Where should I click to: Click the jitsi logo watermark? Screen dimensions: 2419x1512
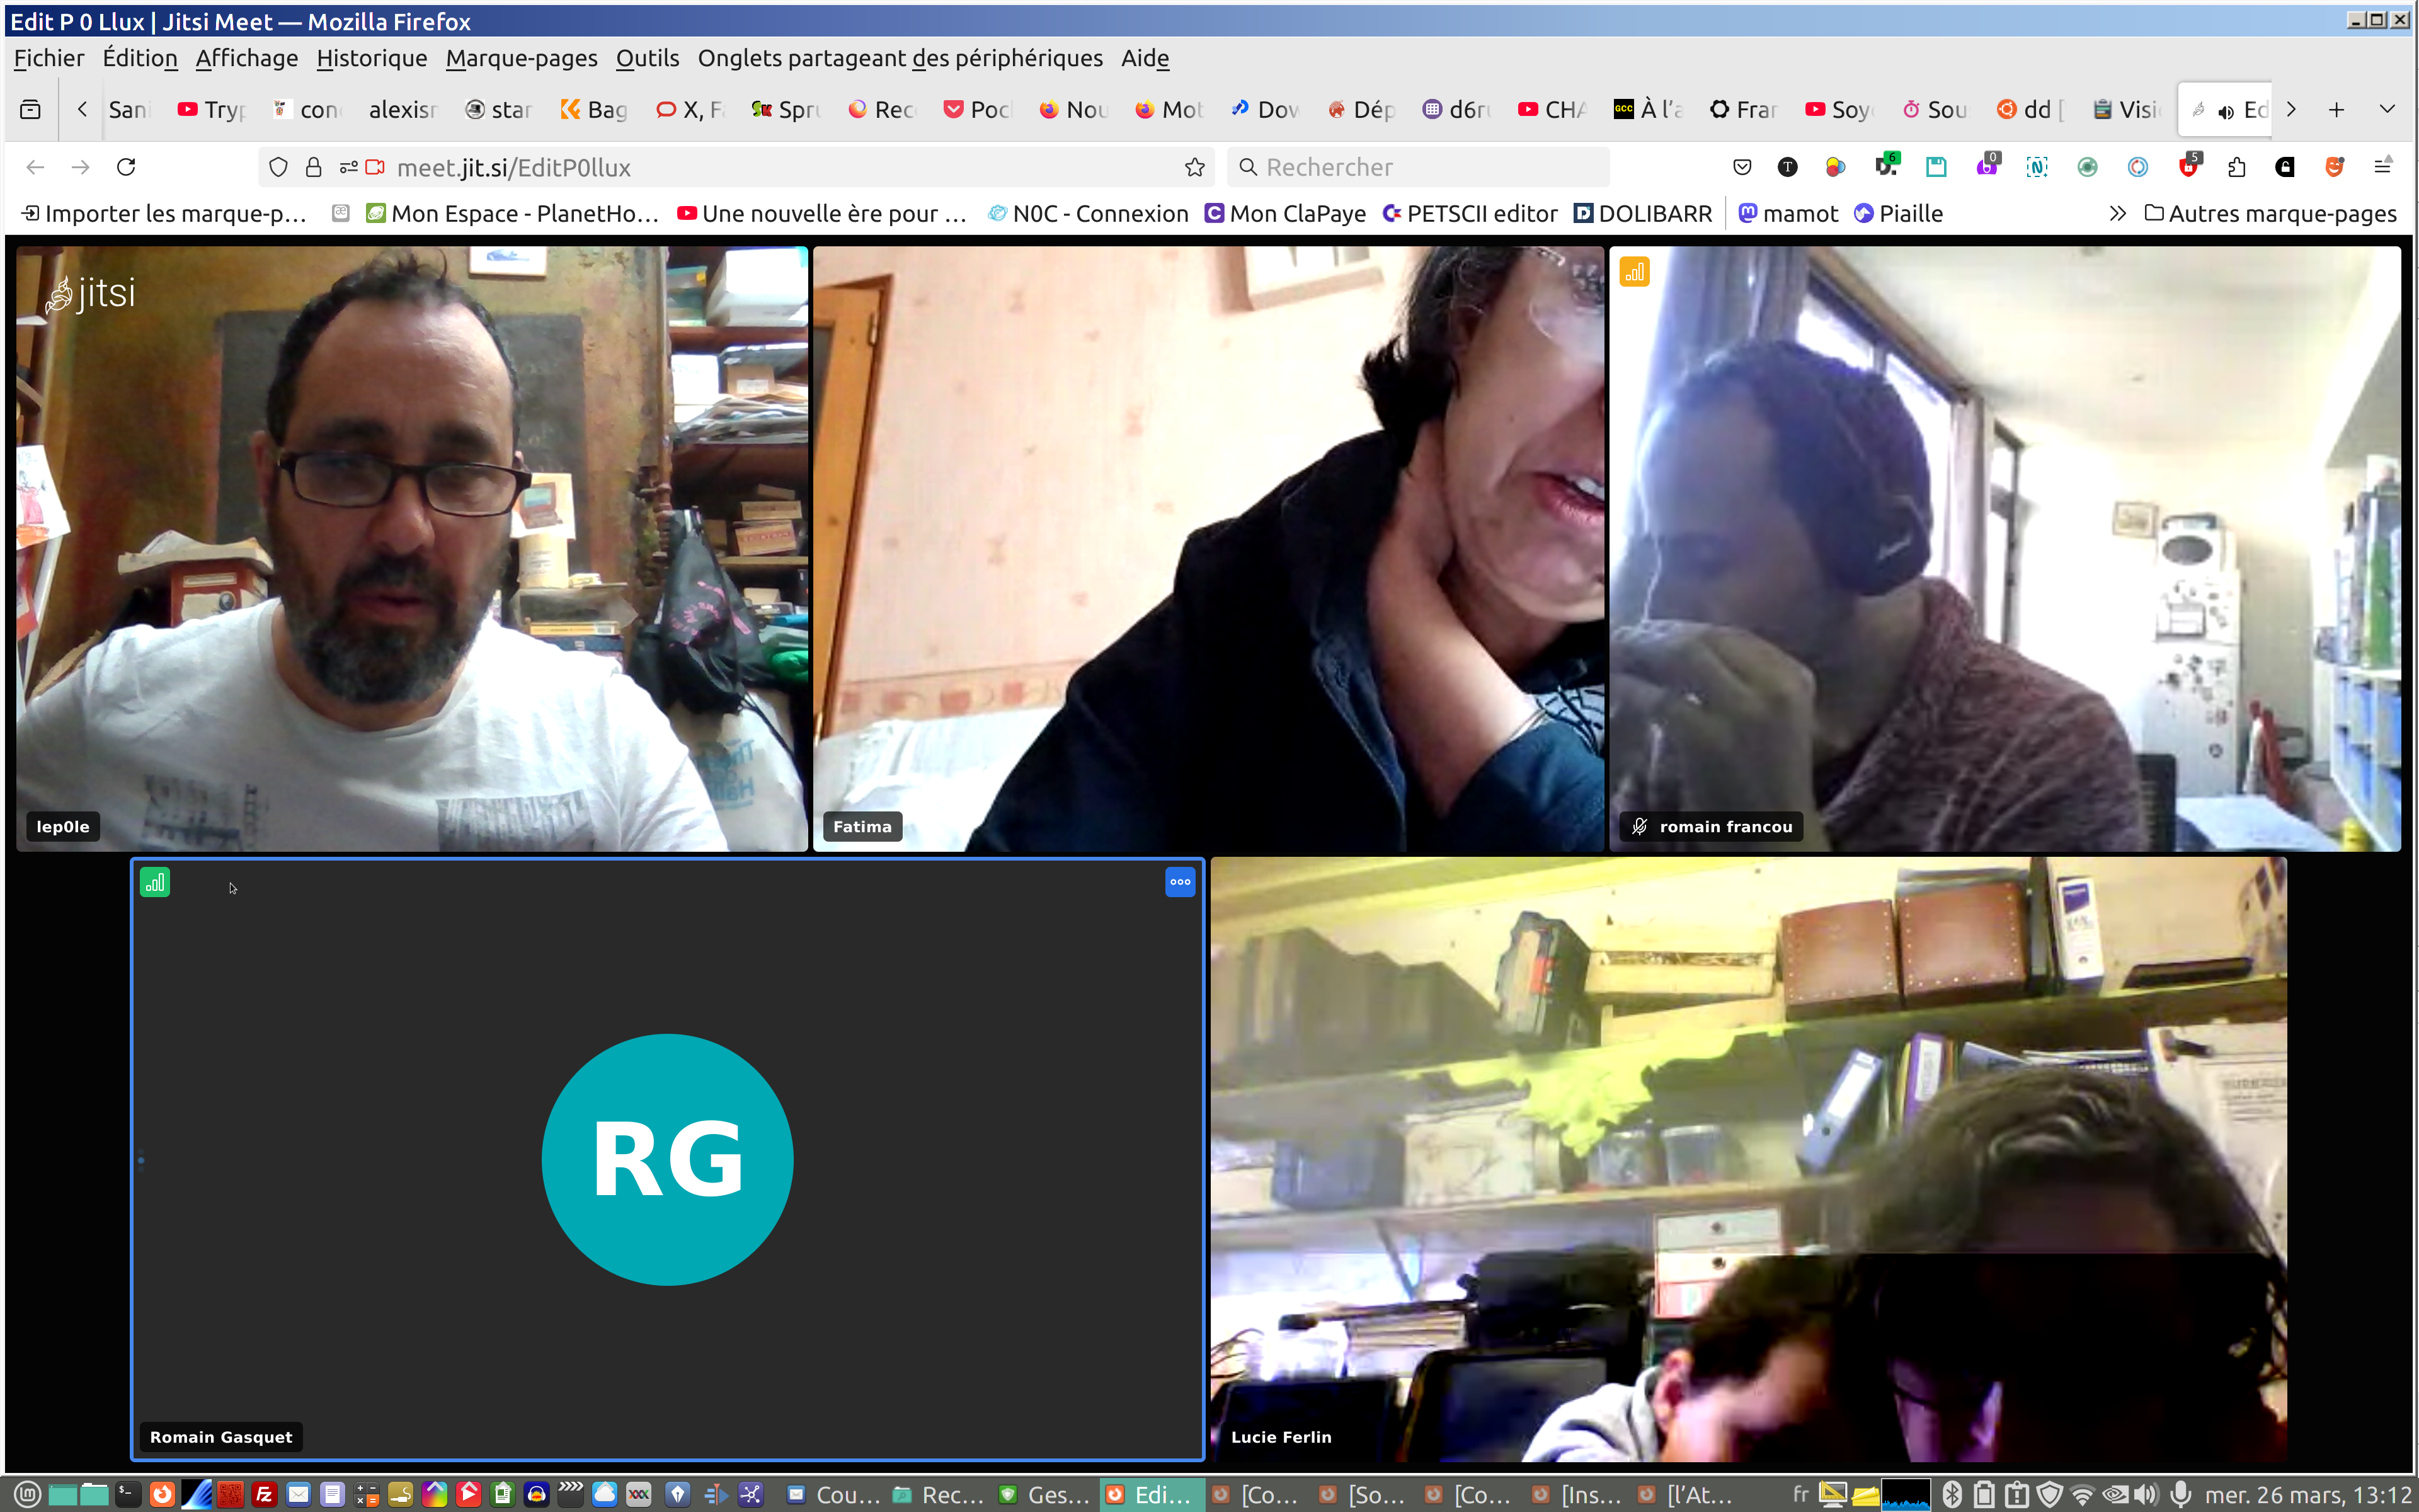point(91,293)
